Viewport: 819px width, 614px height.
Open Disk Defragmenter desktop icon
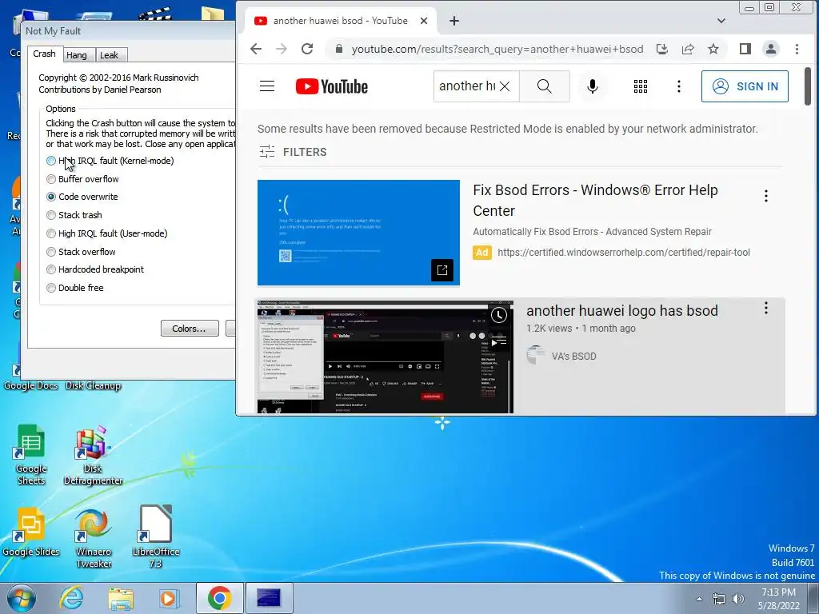coord(93,455)
